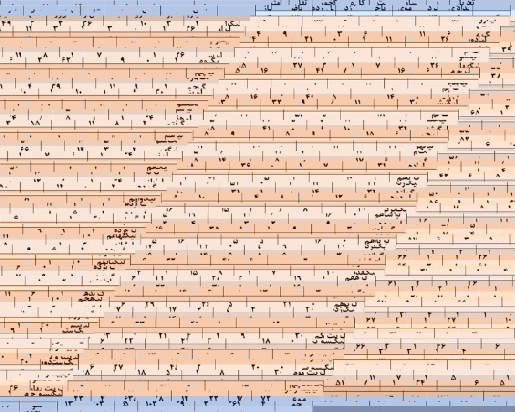515x412 pixels.
Task: Select the ۷۲ cell in blue totals row
Action: 266,398
